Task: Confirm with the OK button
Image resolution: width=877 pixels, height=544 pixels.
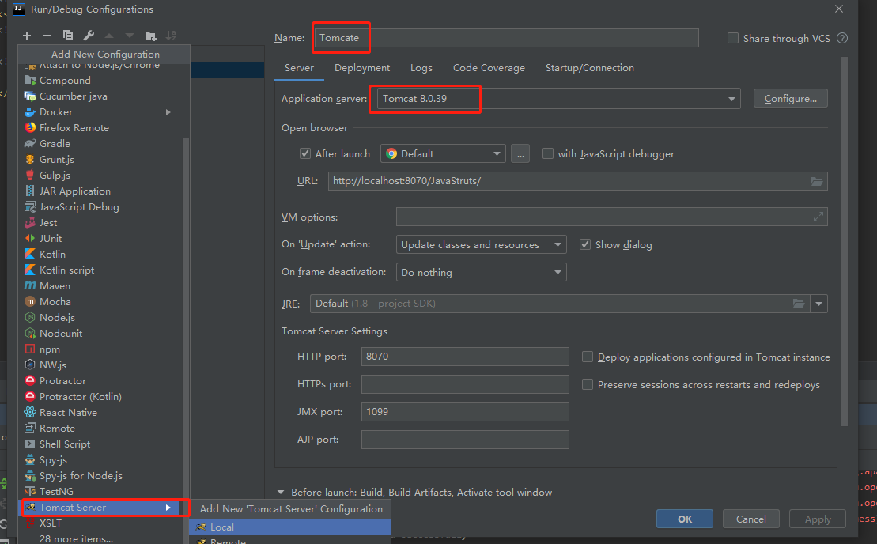Action: pyautogui.click(x=685, y=519)
